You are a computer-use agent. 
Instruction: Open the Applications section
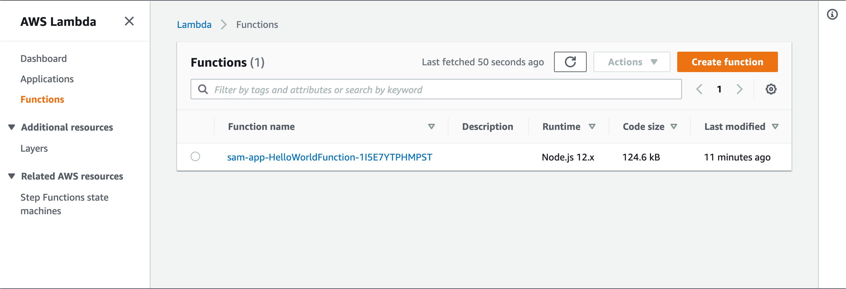pyautogui.click(x=47, y=79)
